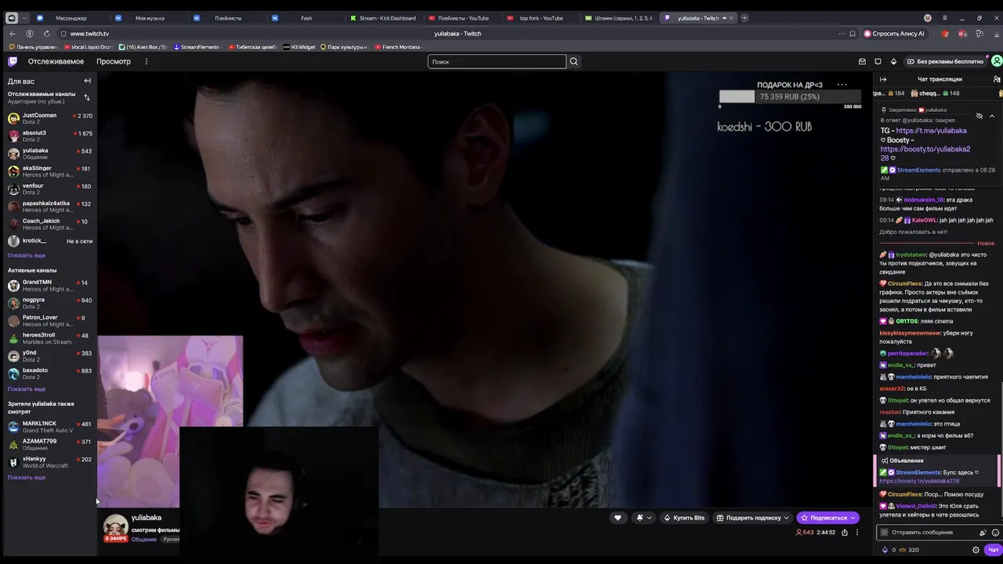Open the Twitch home logo
The width and height of the screenshot is (1003, 564).
(x=13, y=61)
